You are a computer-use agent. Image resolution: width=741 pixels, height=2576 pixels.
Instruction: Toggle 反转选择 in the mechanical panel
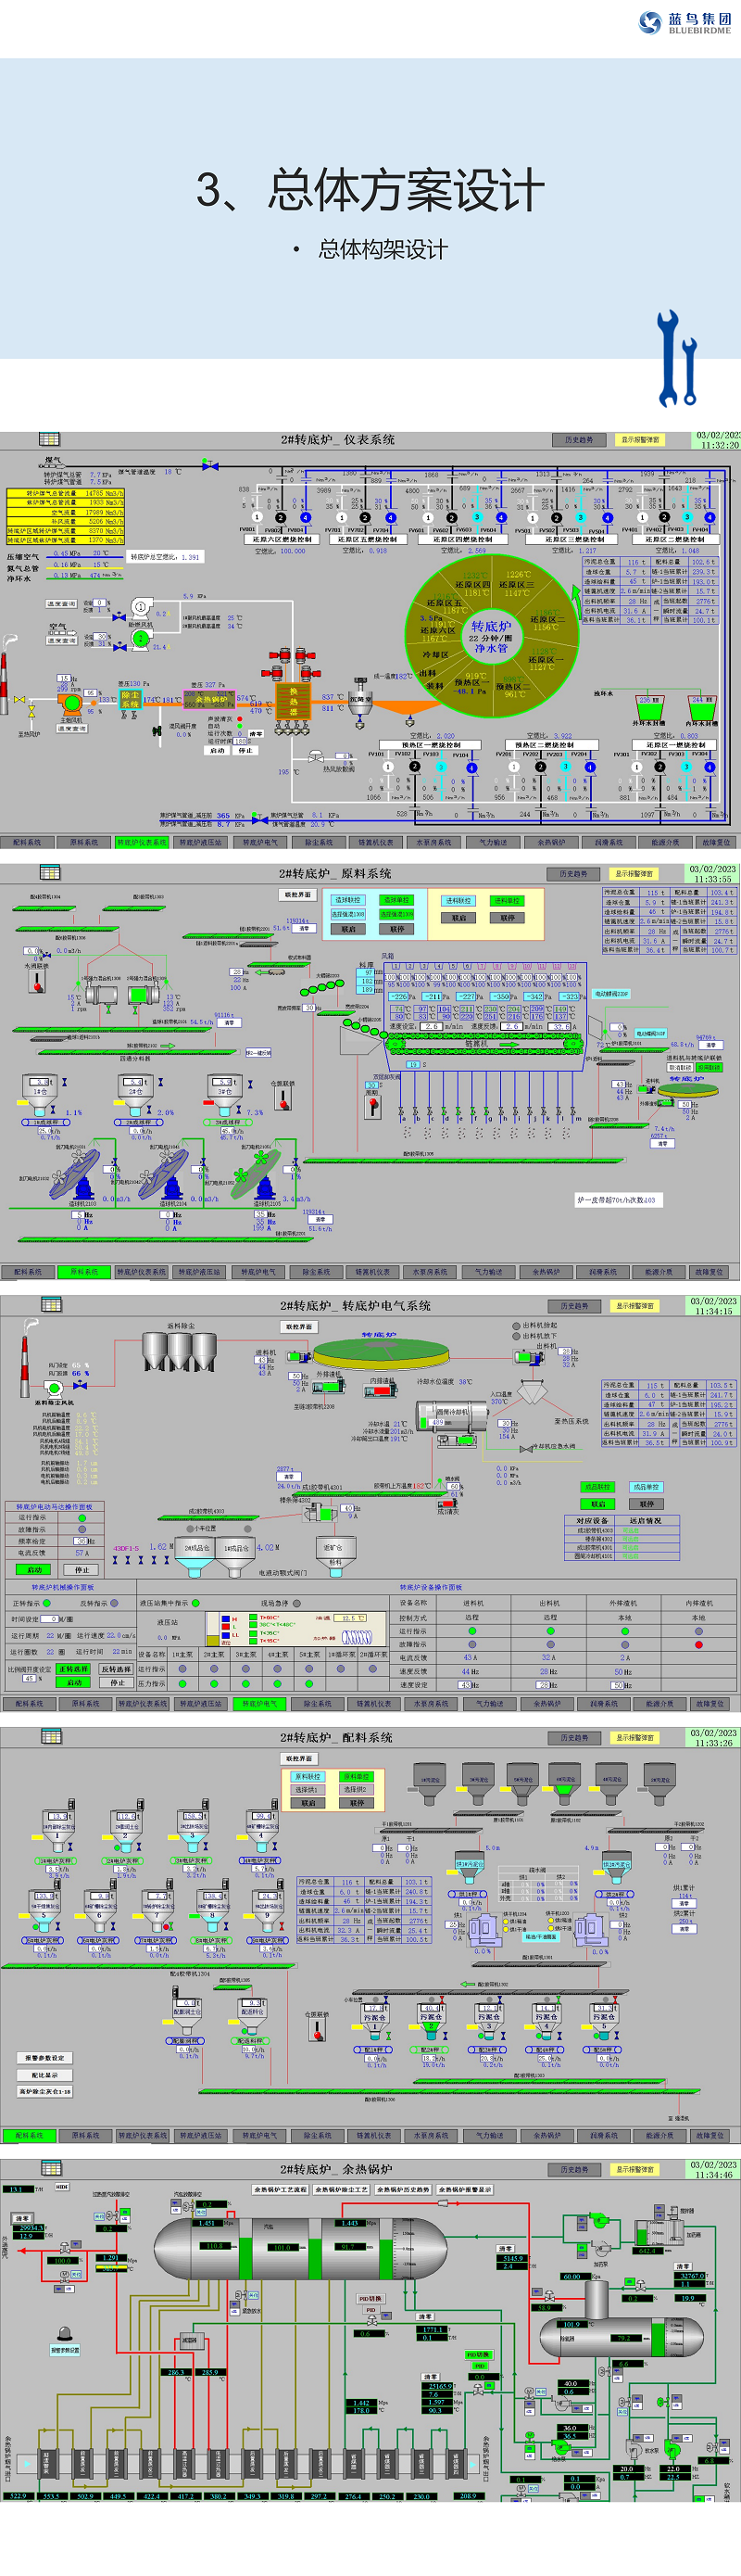click(116, 1669)
